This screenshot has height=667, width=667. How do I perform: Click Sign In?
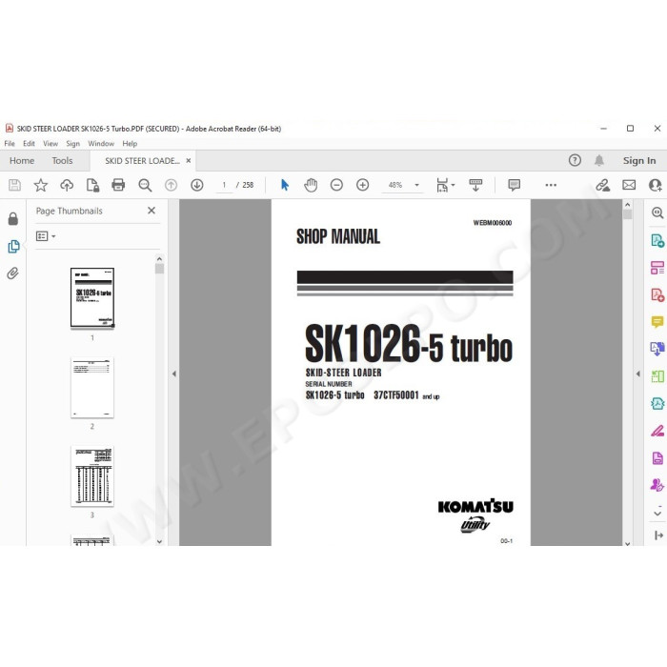click(639, 161)
